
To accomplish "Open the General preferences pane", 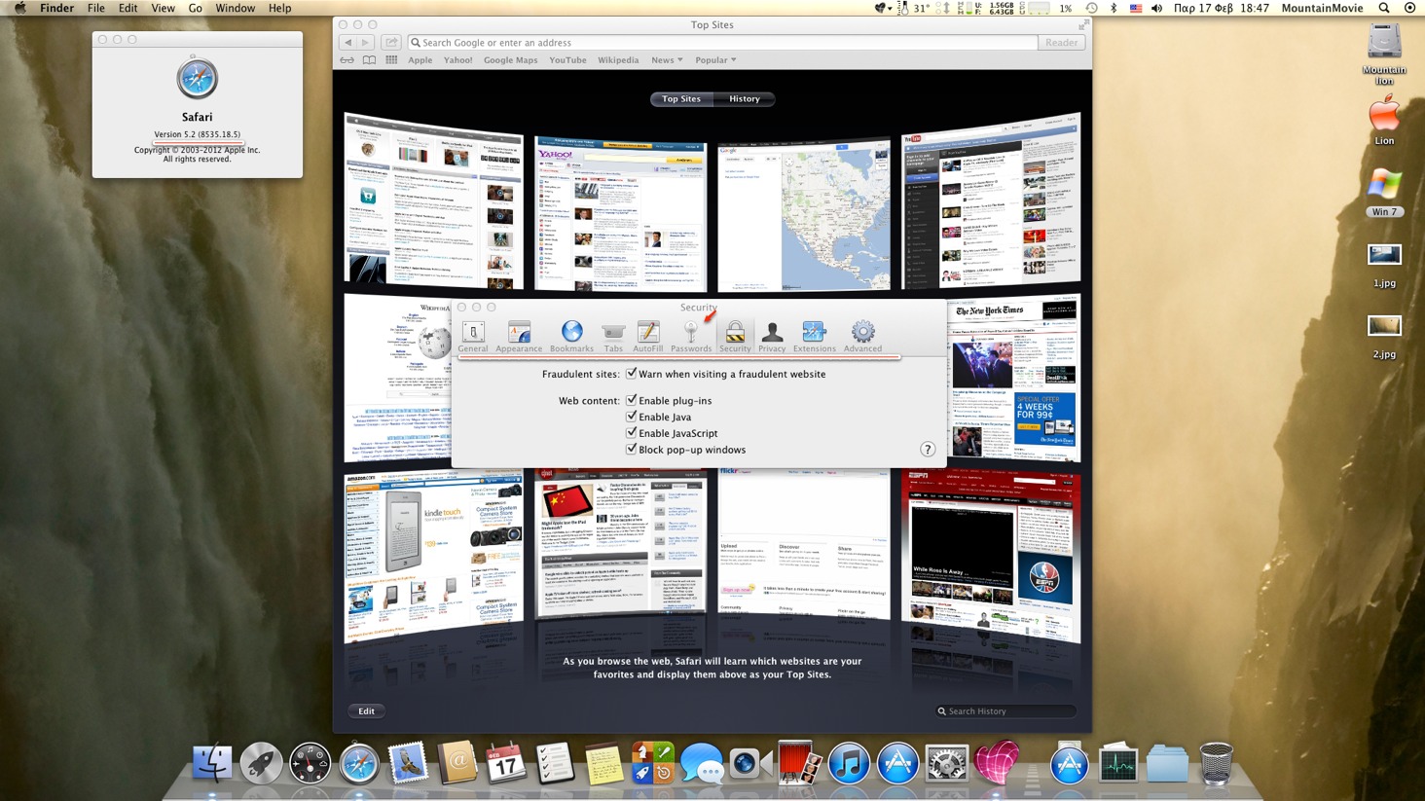I will (x=473, y=337).
